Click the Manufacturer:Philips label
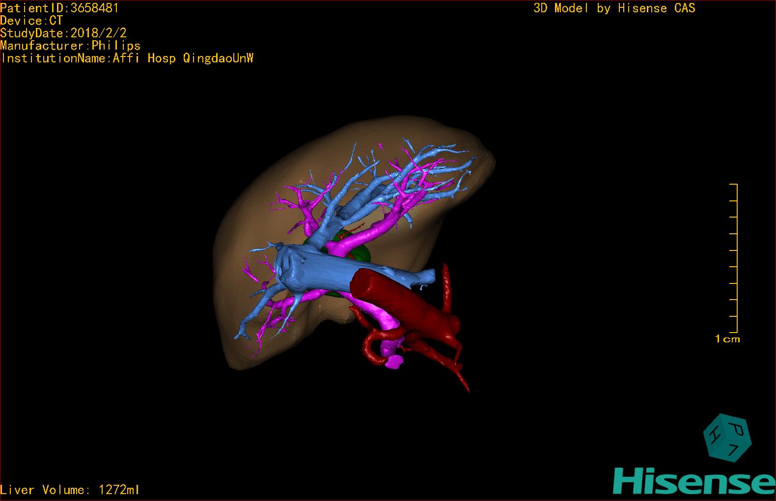The height and width of the screenshot is (501, 776). (x=70, y=46)
